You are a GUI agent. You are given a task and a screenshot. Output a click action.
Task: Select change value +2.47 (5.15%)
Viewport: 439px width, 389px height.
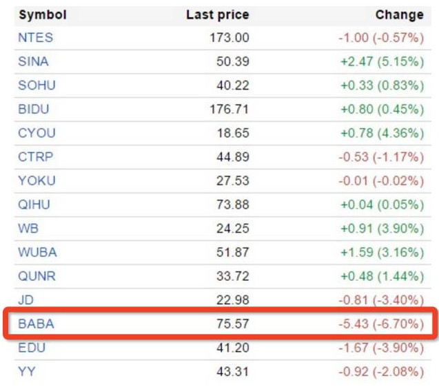382,61
